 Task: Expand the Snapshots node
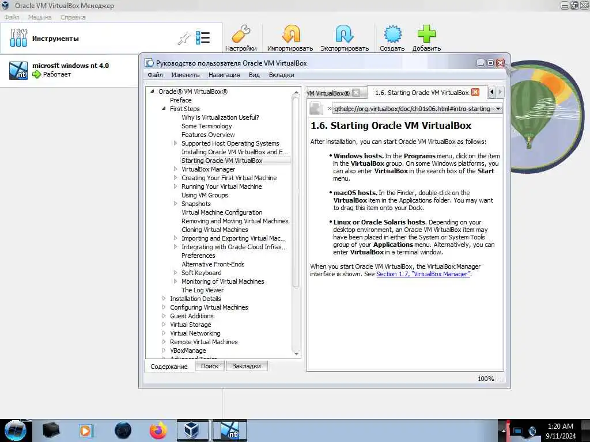pyautogui.click(x=175, y=204)
